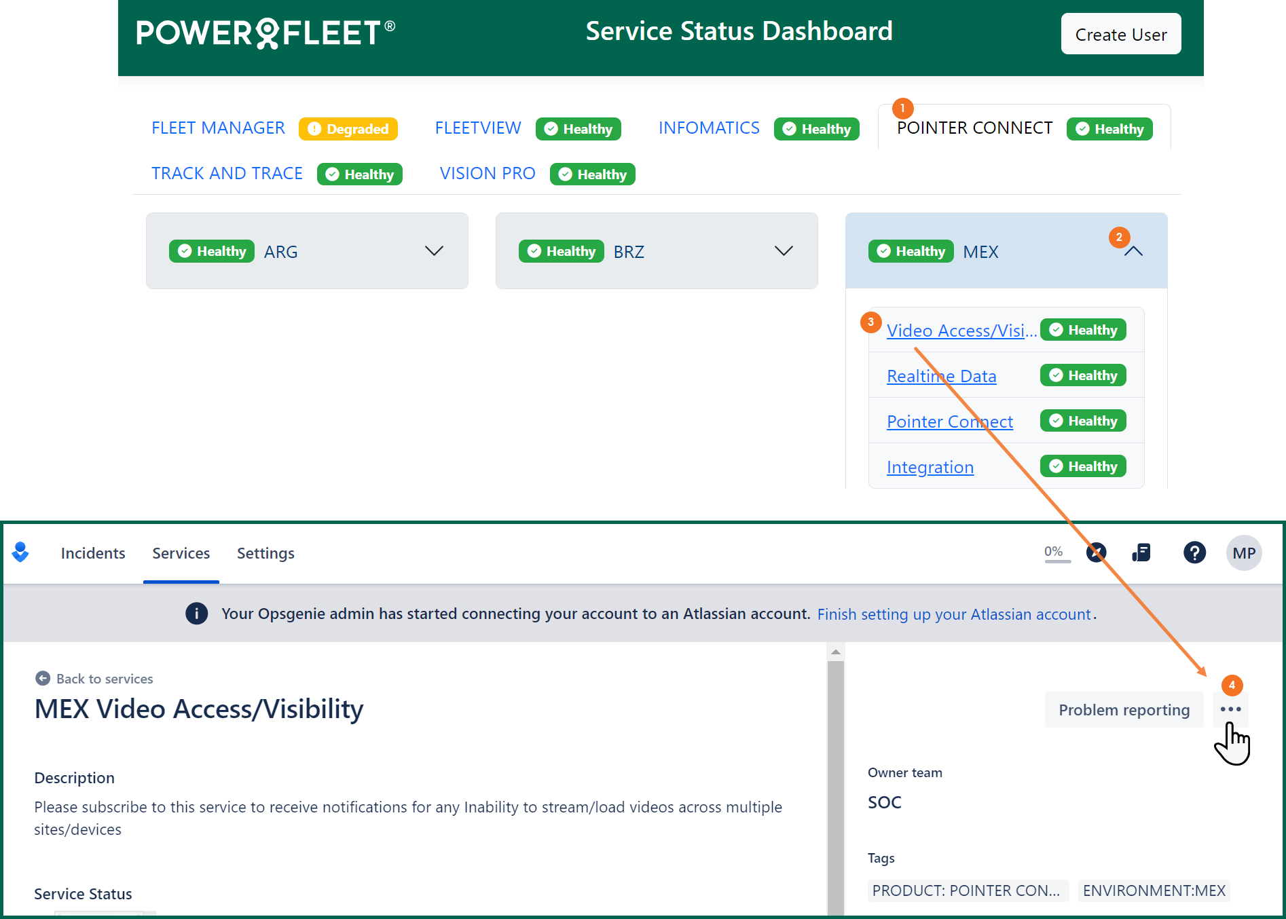Open the three dots more actions menu

(1230, 709)
